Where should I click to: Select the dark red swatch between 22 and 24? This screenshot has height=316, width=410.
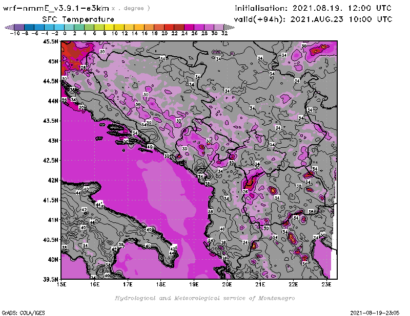point(179,27)
